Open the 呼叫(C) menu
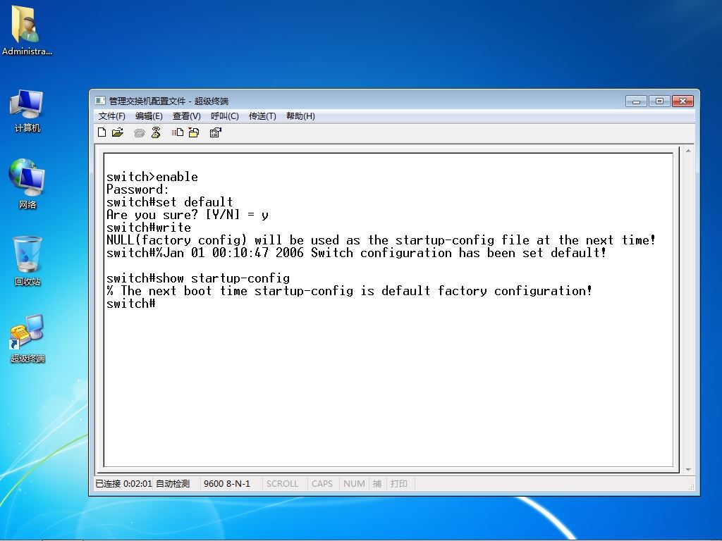The width and height of the screenshot is (722, 541). click(x=225, y=116)
